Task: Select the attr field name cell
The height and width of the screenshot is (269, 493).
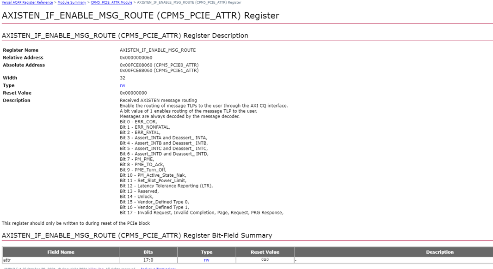Action: click(8, 260)
